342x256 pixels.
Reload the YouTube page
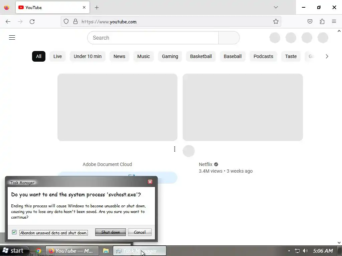point(32,22)
